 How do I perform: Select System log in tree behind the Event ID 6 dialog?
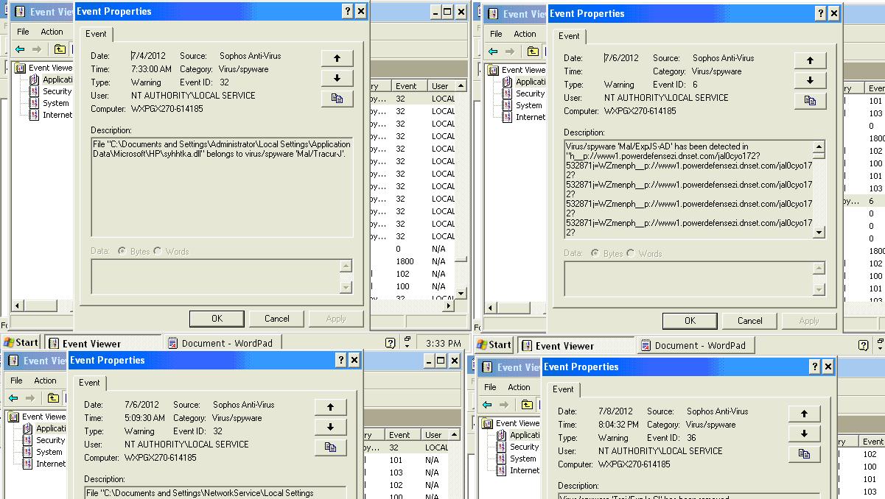click(x=522, y=105)
